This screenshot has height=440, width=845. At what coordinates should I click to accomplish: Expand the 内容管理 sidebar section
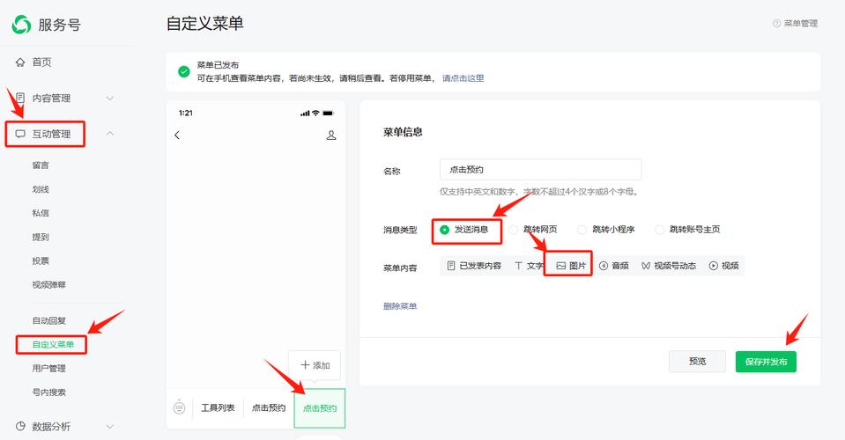click(x=109, y=99)
